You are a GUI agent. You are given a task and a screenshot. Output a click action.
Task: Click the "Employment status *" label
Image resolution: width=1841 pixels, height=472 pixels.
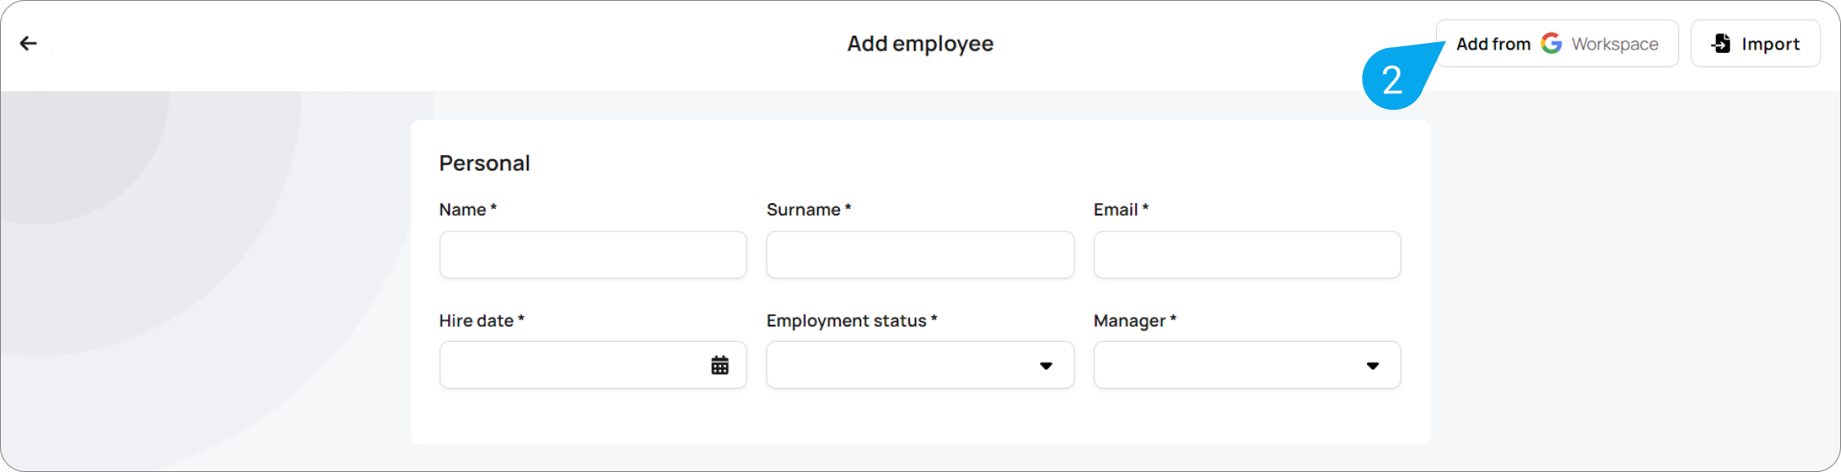point(852,321)
